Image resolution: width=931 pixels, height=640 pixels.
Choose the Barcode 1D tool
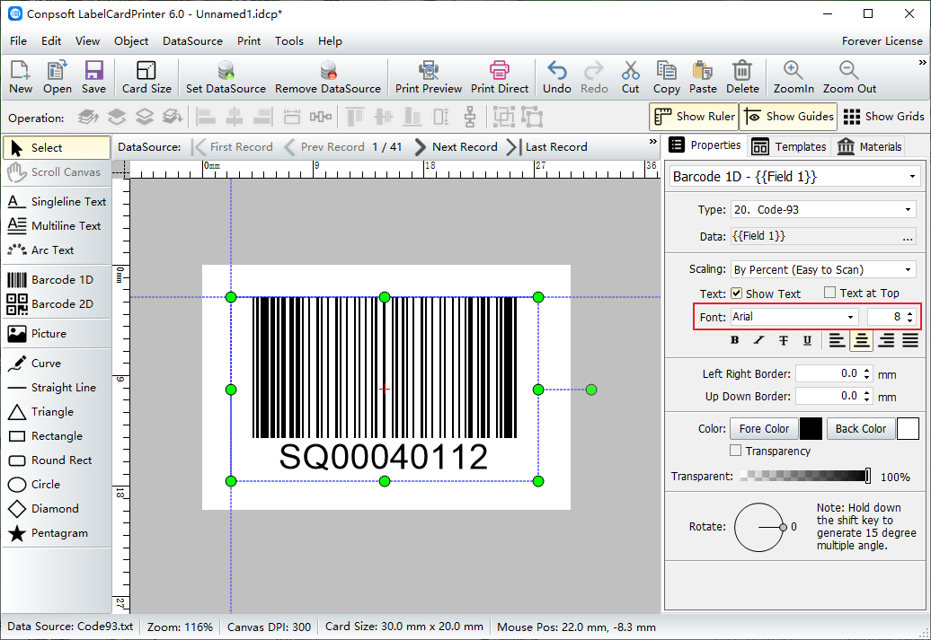(57, 279)
